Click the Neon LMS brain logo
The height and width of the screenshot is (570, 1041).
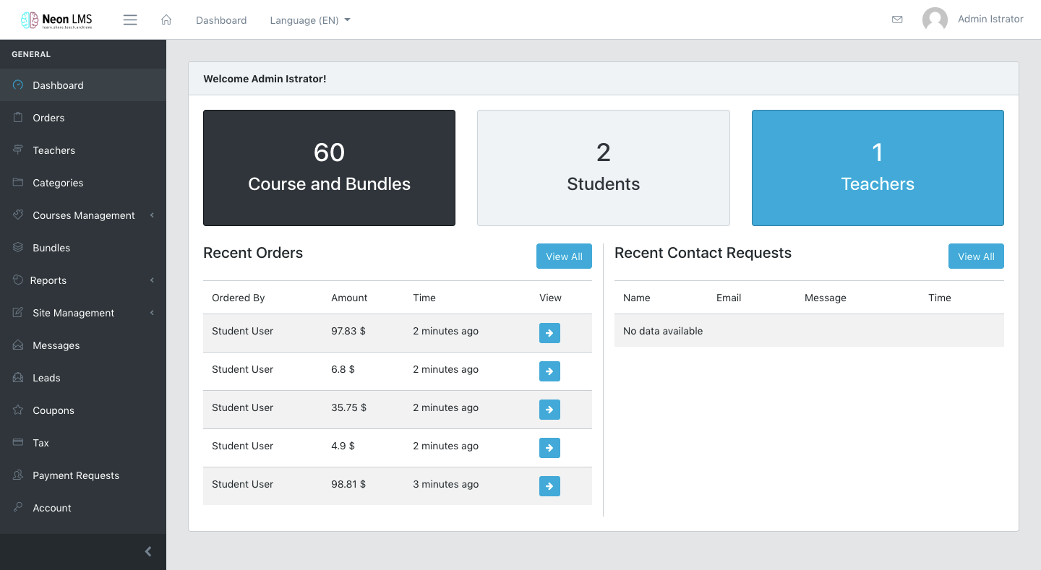[30, 20]
